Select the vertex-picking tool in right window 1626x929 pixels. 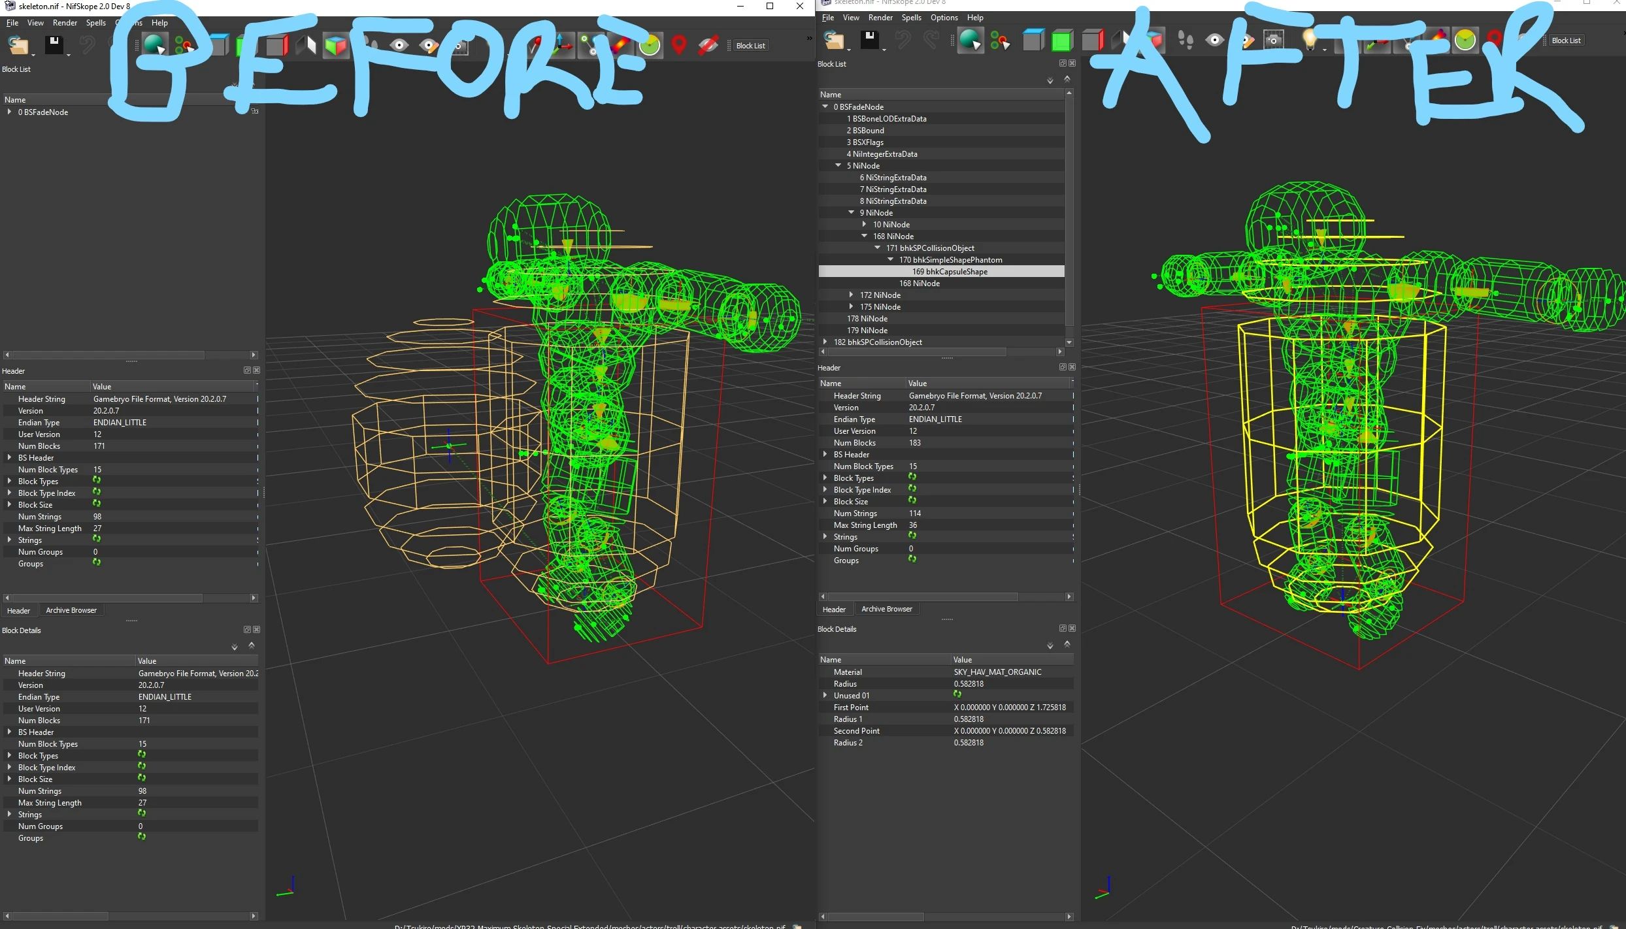(1001, 41)
